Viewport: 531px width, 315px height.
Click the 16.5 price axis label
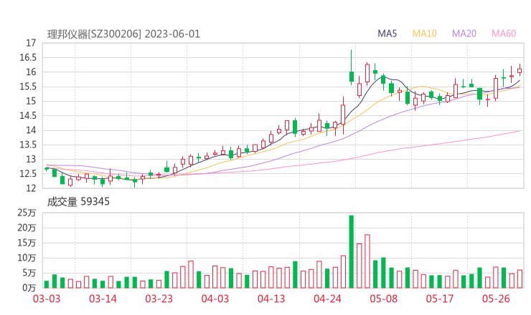point(28,57)
